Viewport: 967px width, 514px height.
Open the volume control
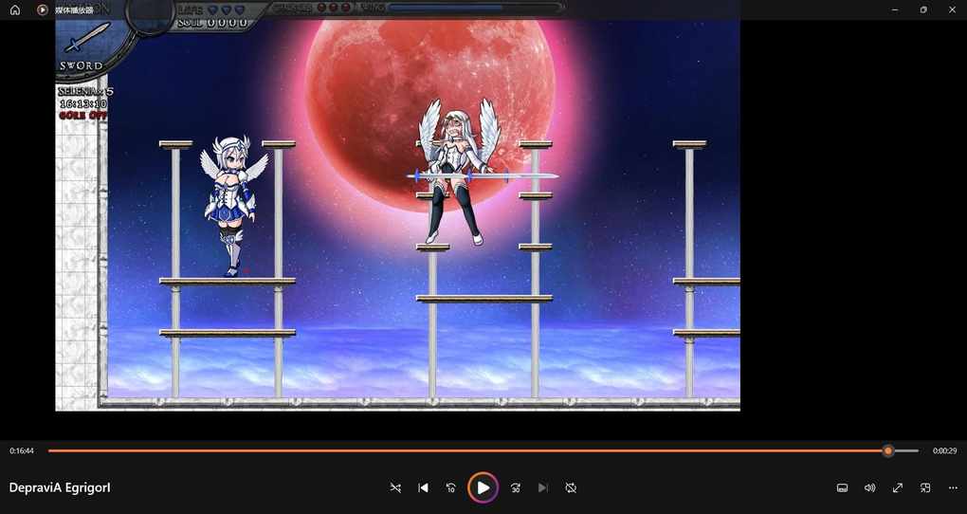[x=869, y=487]
